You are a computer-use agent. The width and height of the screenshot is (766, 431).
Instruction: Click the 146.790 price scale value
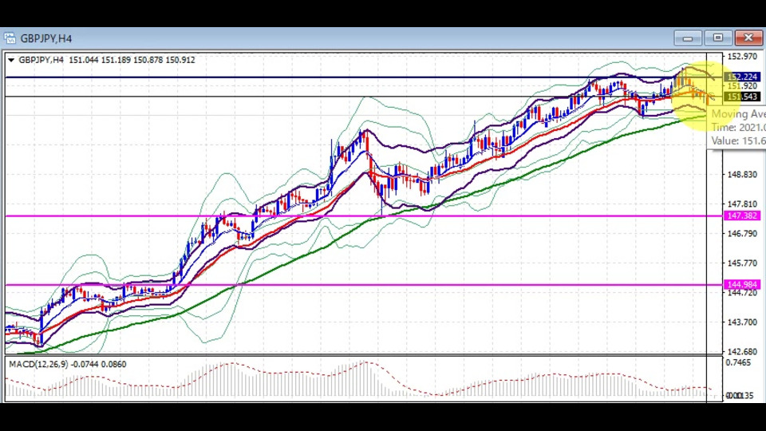pyautogui.click(x=741, y=234)
